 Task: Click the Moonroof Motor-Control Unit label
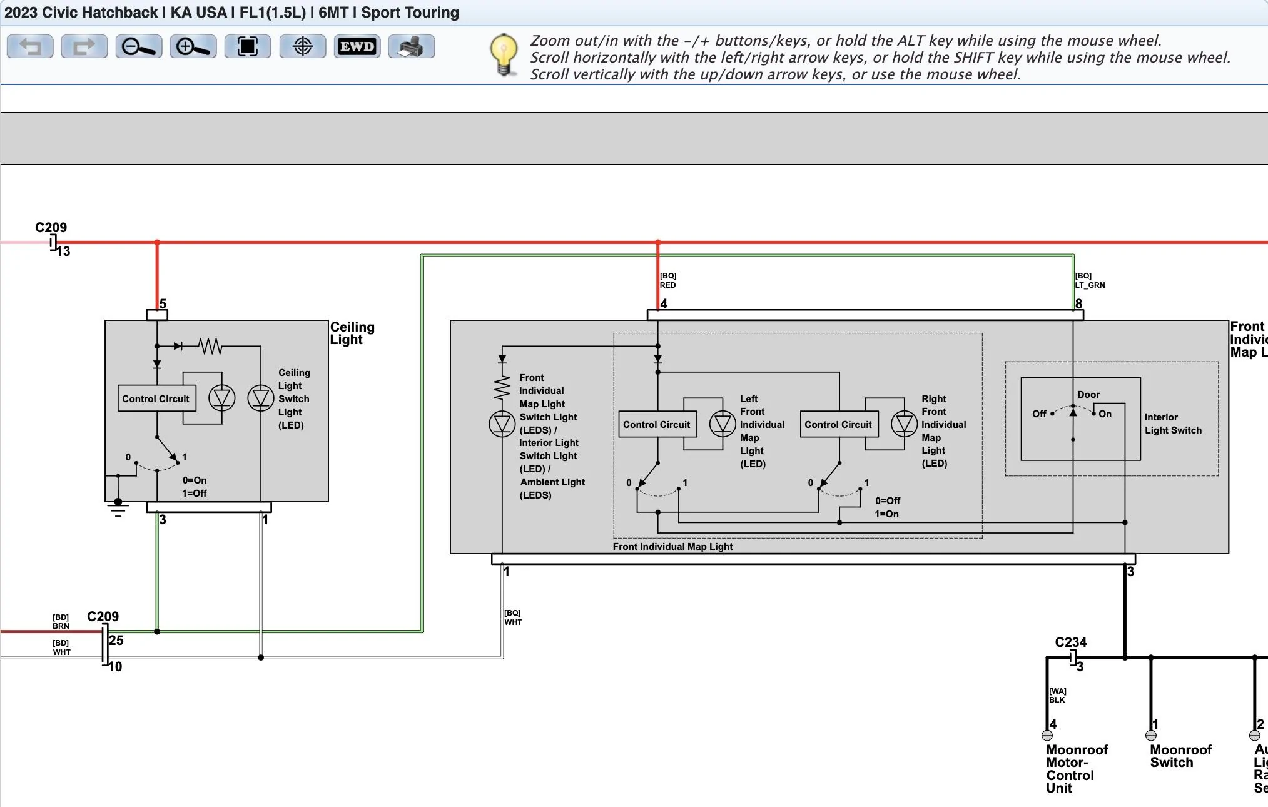(x=1076, y=768)
